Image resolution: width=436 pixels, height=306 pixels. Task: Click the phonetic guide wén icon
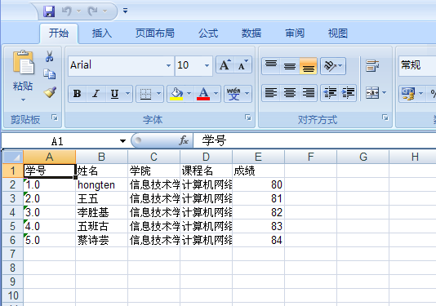tap(234, 94)
